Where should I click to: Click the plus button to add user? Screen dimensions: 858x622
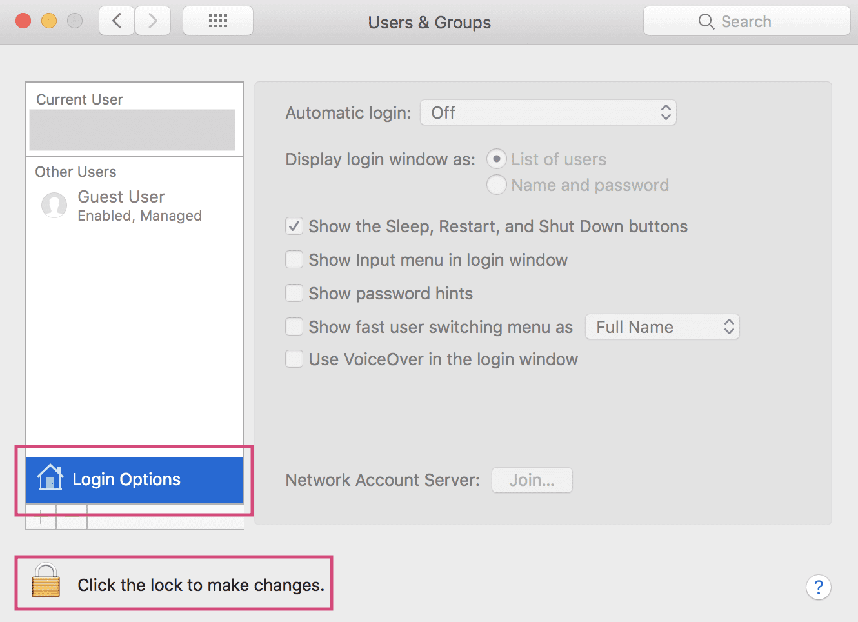pyautogui.click(x=41, y=517)
